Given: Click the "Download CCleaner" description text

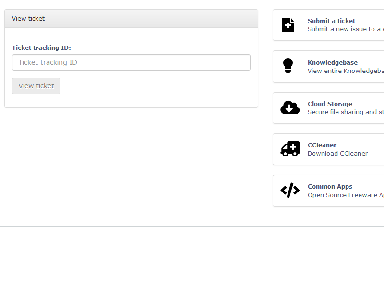Looking at the screenshot, I should (x=337, y=154).
